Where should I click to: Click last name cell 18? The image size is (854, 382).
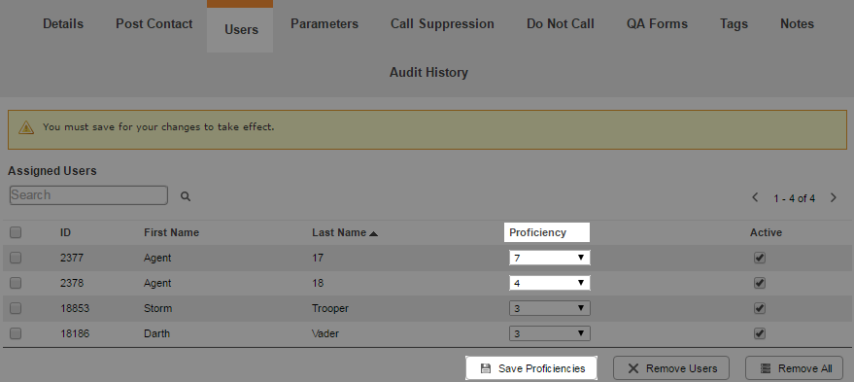318,283
